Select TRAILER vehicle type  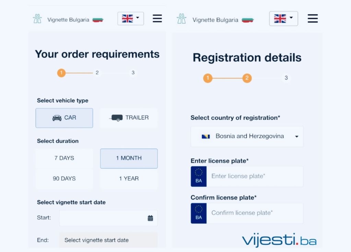click(129, 118)
